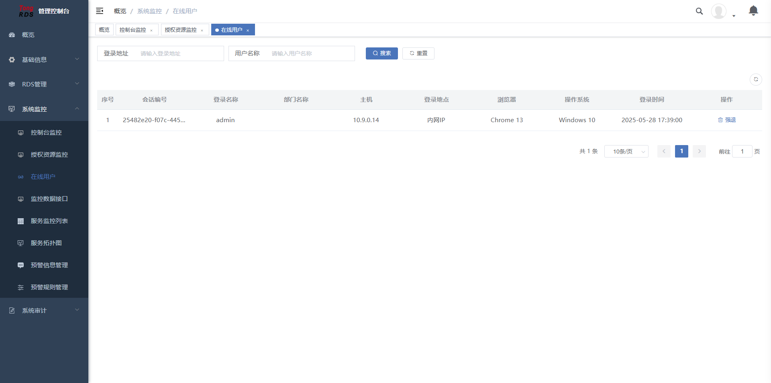This screenshot has height=383, width=771.
Task: Open the header search magnifier icon
Action: 699,11
